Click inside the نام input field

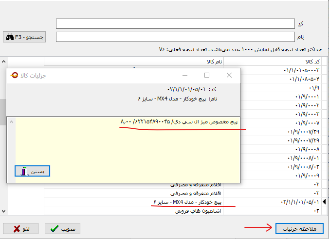pos(175,37)
